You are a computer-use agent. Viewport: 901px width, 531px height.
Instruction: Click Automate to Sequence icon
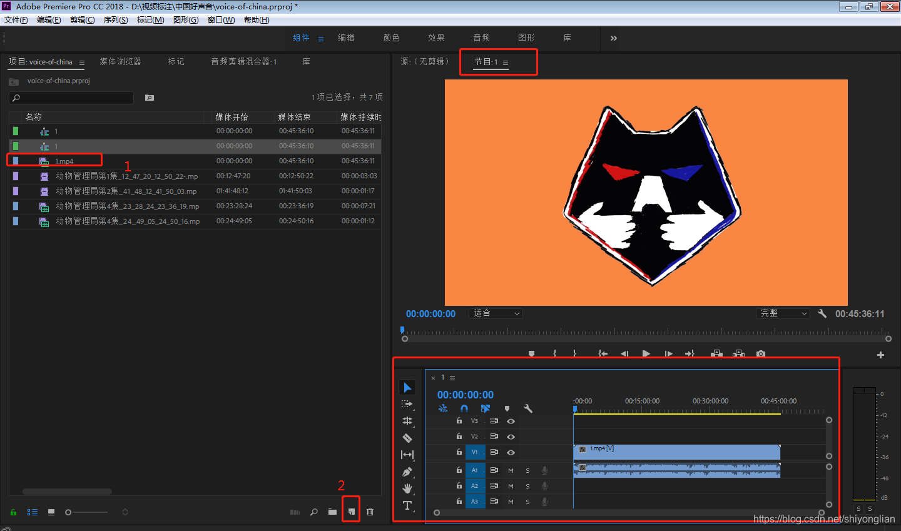pos(295,512)
